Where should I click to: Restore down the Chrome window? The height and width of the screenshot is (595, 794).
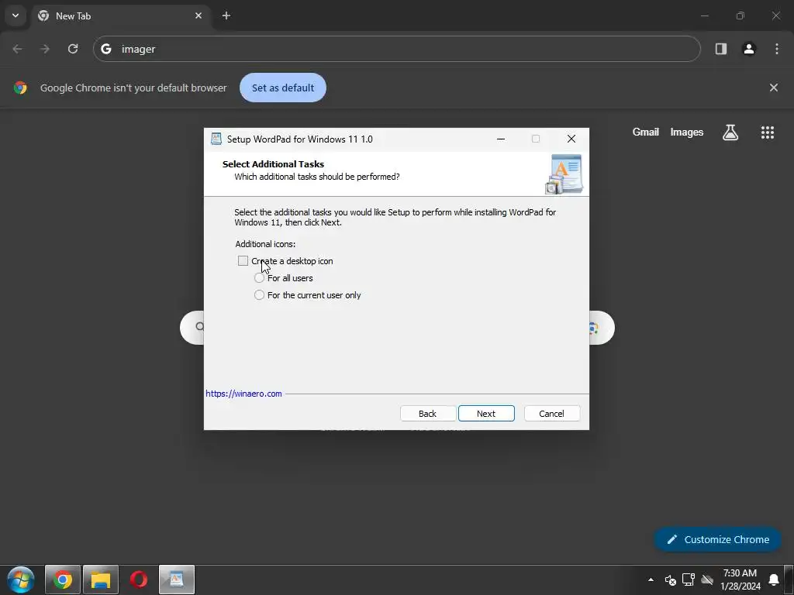click(740, 15)
